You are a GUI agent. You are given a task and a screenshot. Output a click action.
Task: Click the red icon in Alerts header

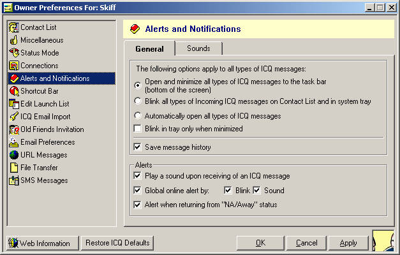[135, 29]
